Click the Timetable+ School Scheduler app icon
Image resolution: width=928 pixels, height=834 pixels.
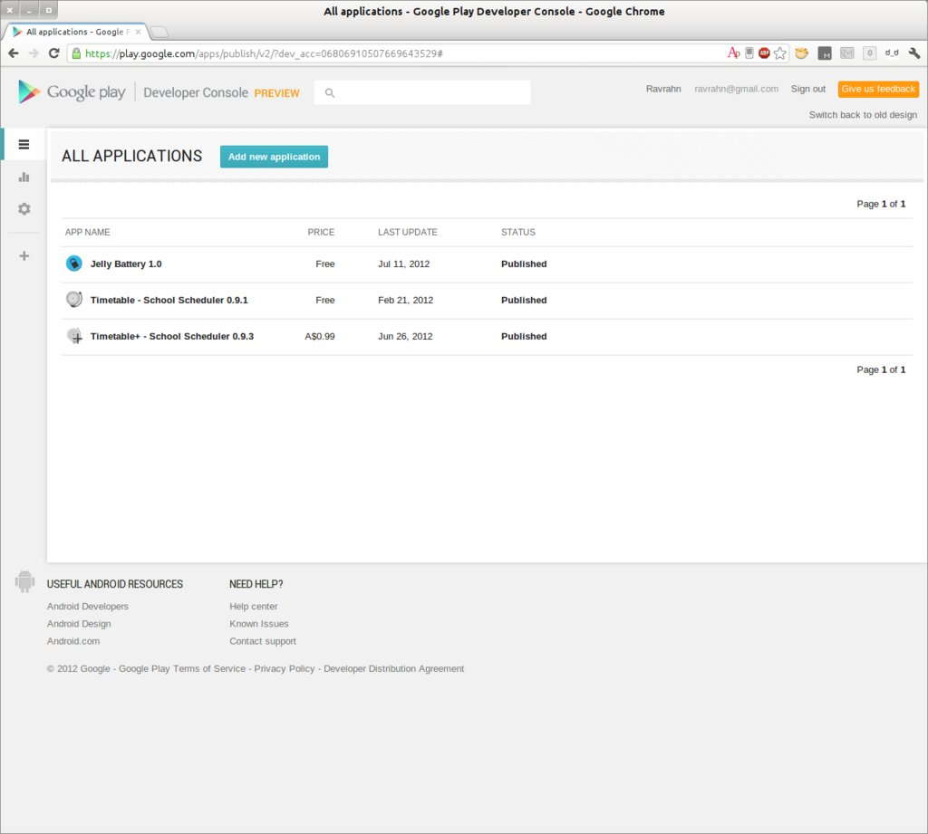pyautogui.click(x=73, y=335)
